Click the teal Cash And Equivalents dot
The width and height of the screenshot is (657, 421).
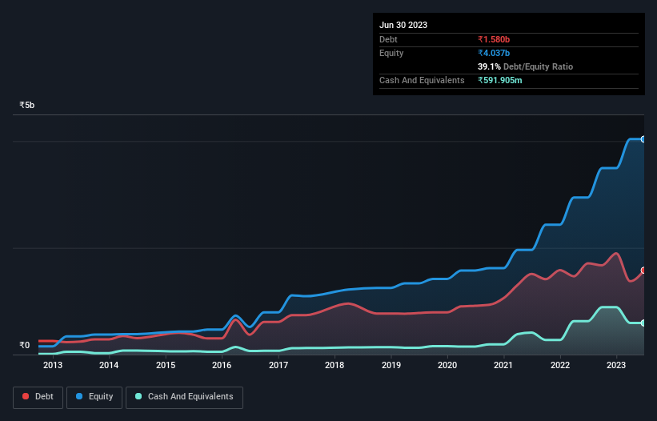[x=138, y=396]
